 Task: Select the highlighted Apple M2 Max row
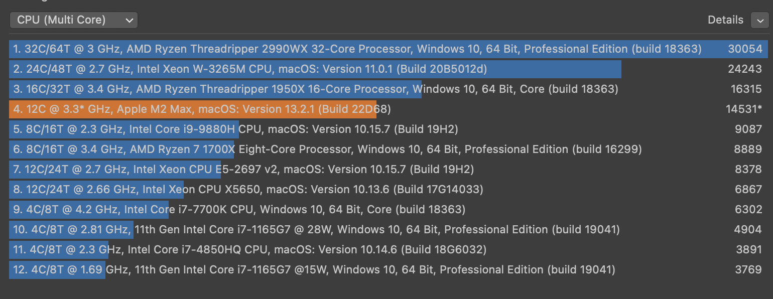coord(389,109)
